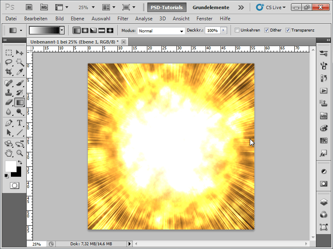Launch Adobe Bridge with Br icon

pyautogui.click(x=29, y=7)
